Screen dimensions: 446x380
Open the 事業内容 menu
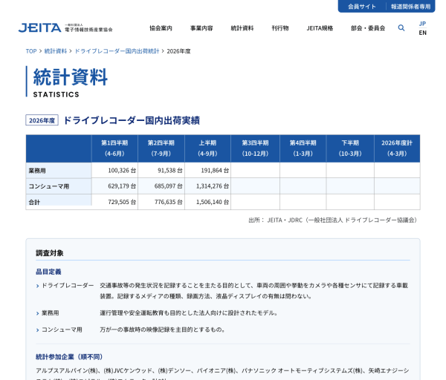click(x=201, y=28)
